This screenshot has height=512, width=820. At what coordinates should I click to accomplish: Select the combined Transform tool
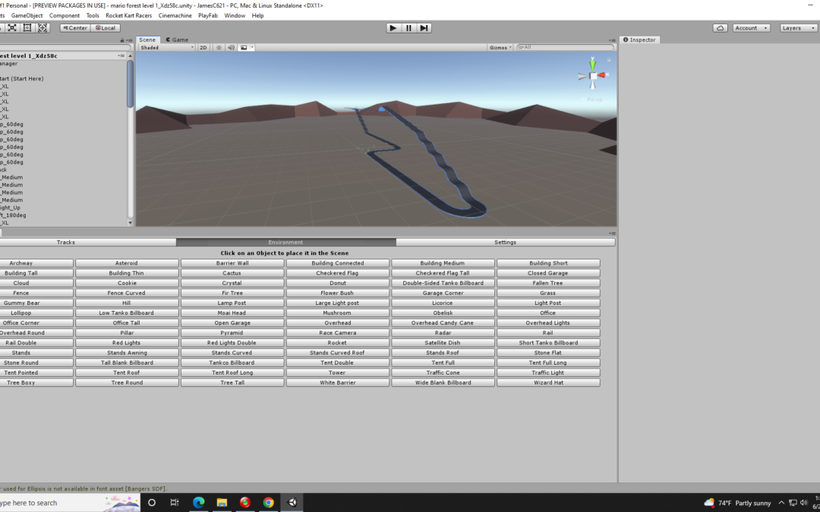43,28
